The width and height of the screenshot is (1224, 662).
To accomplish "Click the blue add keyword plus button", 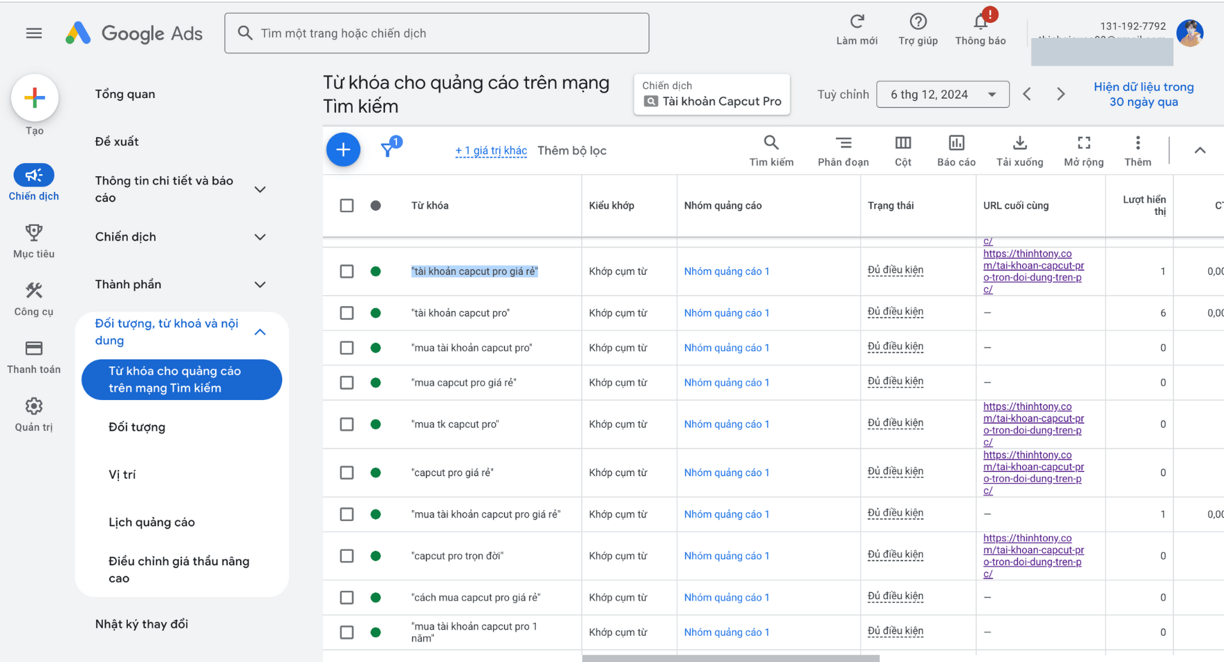I will (343, 150).
